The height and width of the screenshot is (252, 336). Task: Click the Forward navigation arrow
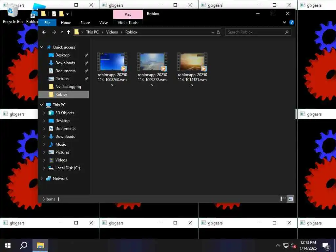(x=54, y=32)
